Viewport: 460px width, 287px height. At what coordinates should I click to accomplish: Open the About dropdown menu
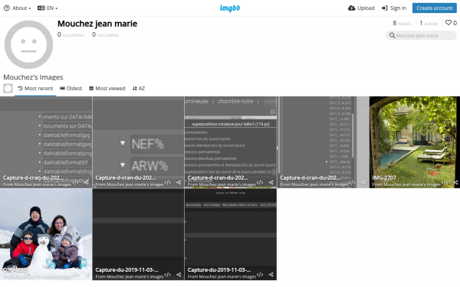click(17, 8)
